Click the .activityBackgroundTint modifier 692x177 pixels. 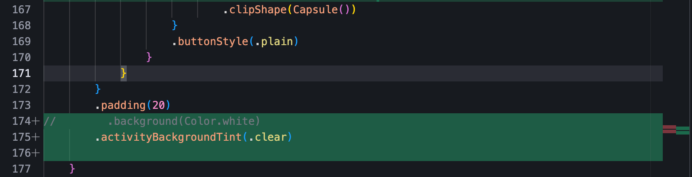coord(169,137)
